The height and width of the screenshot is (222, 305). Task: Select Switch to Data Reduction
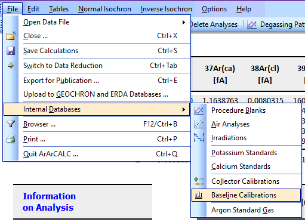[97, 66]
